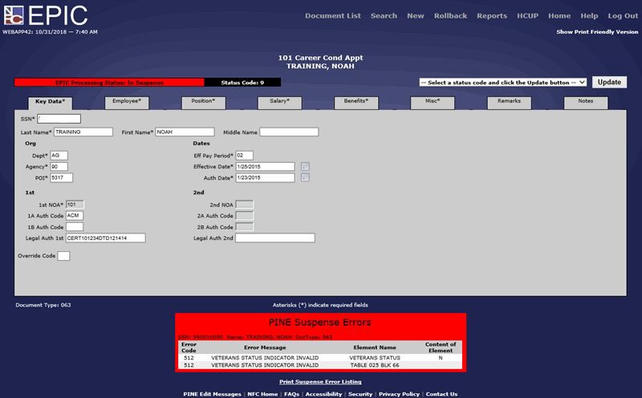This screenshot has height=398, width=642.
Task: Click the Document Type: 063 text
Action: [x=43, y=305]
